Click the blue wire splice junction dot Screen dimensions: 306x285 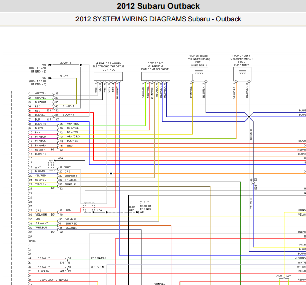pyautogui.click(x=249, y=117)
